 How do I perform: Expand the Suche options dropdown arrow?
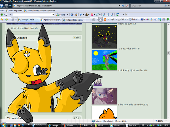coord(68,14)
